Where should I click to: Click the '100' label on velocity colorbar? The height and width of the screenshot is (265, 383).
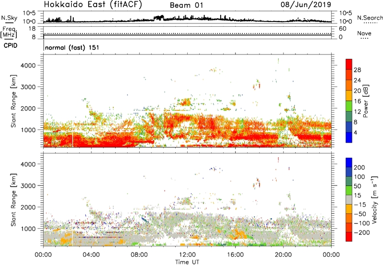point(360,177)
